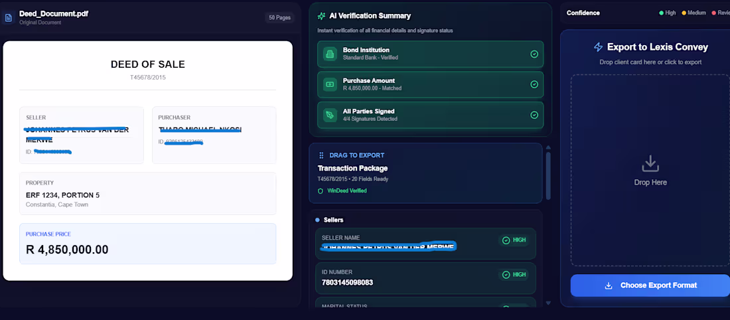Click the Drop Here download icon
Viewport: 730px width, 320px height.
tap(650, 163)
